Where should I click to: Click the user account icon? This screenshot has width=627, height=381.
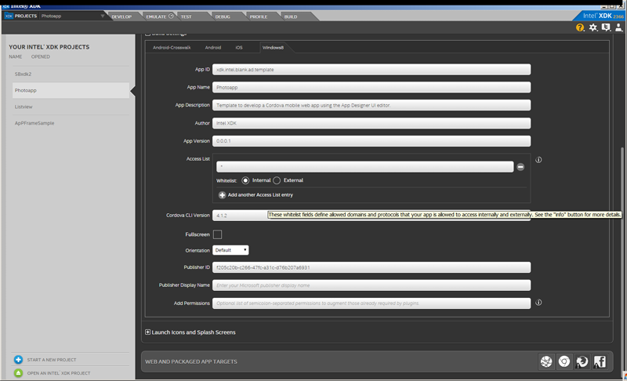click(x=618, y=27)
